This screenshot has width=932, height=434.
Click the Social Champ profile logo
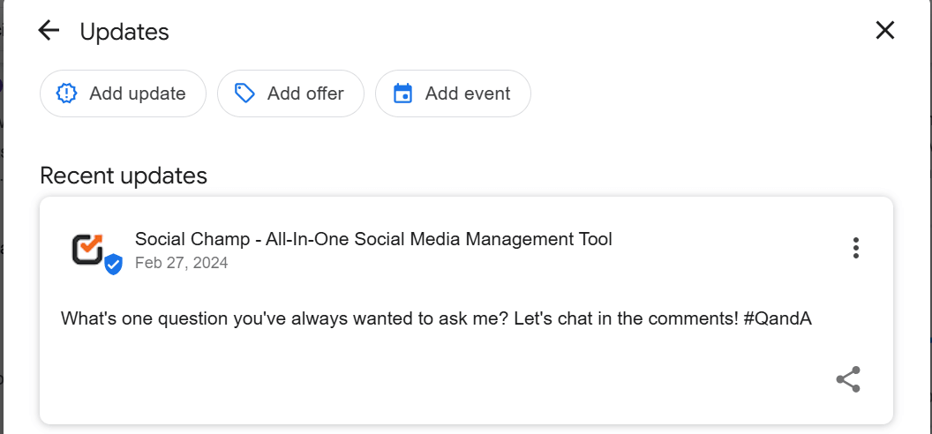(x=88, y=250)
